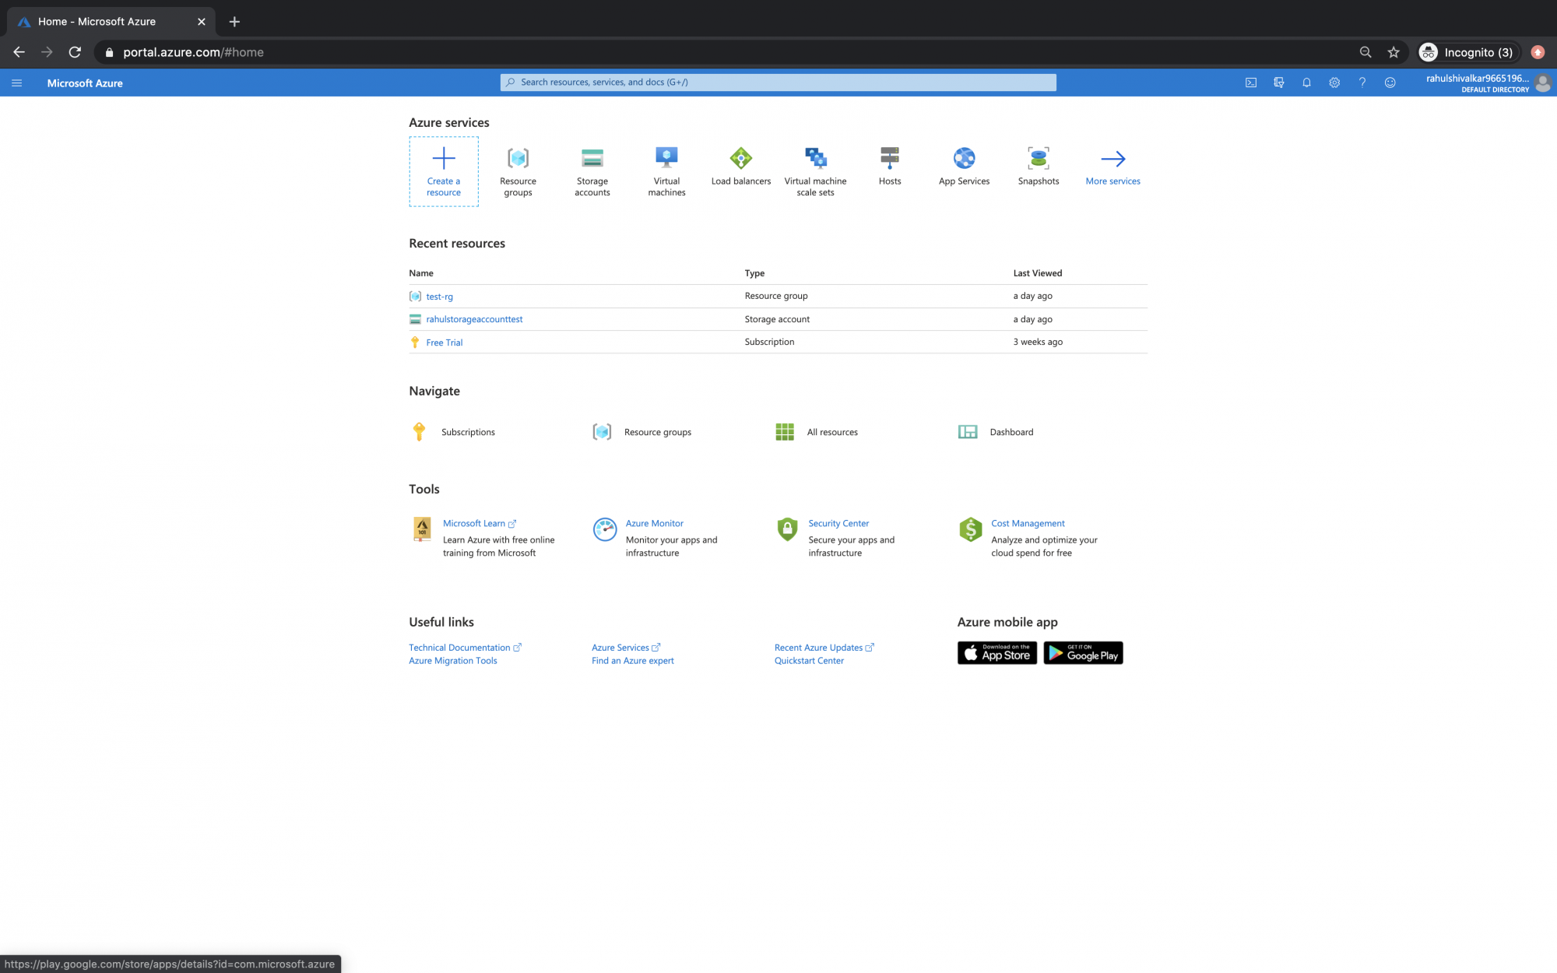Screen dimensions: 1557x973
Task: Open the Dashboard from Navigate section
Action: (x=1010, y=432)
